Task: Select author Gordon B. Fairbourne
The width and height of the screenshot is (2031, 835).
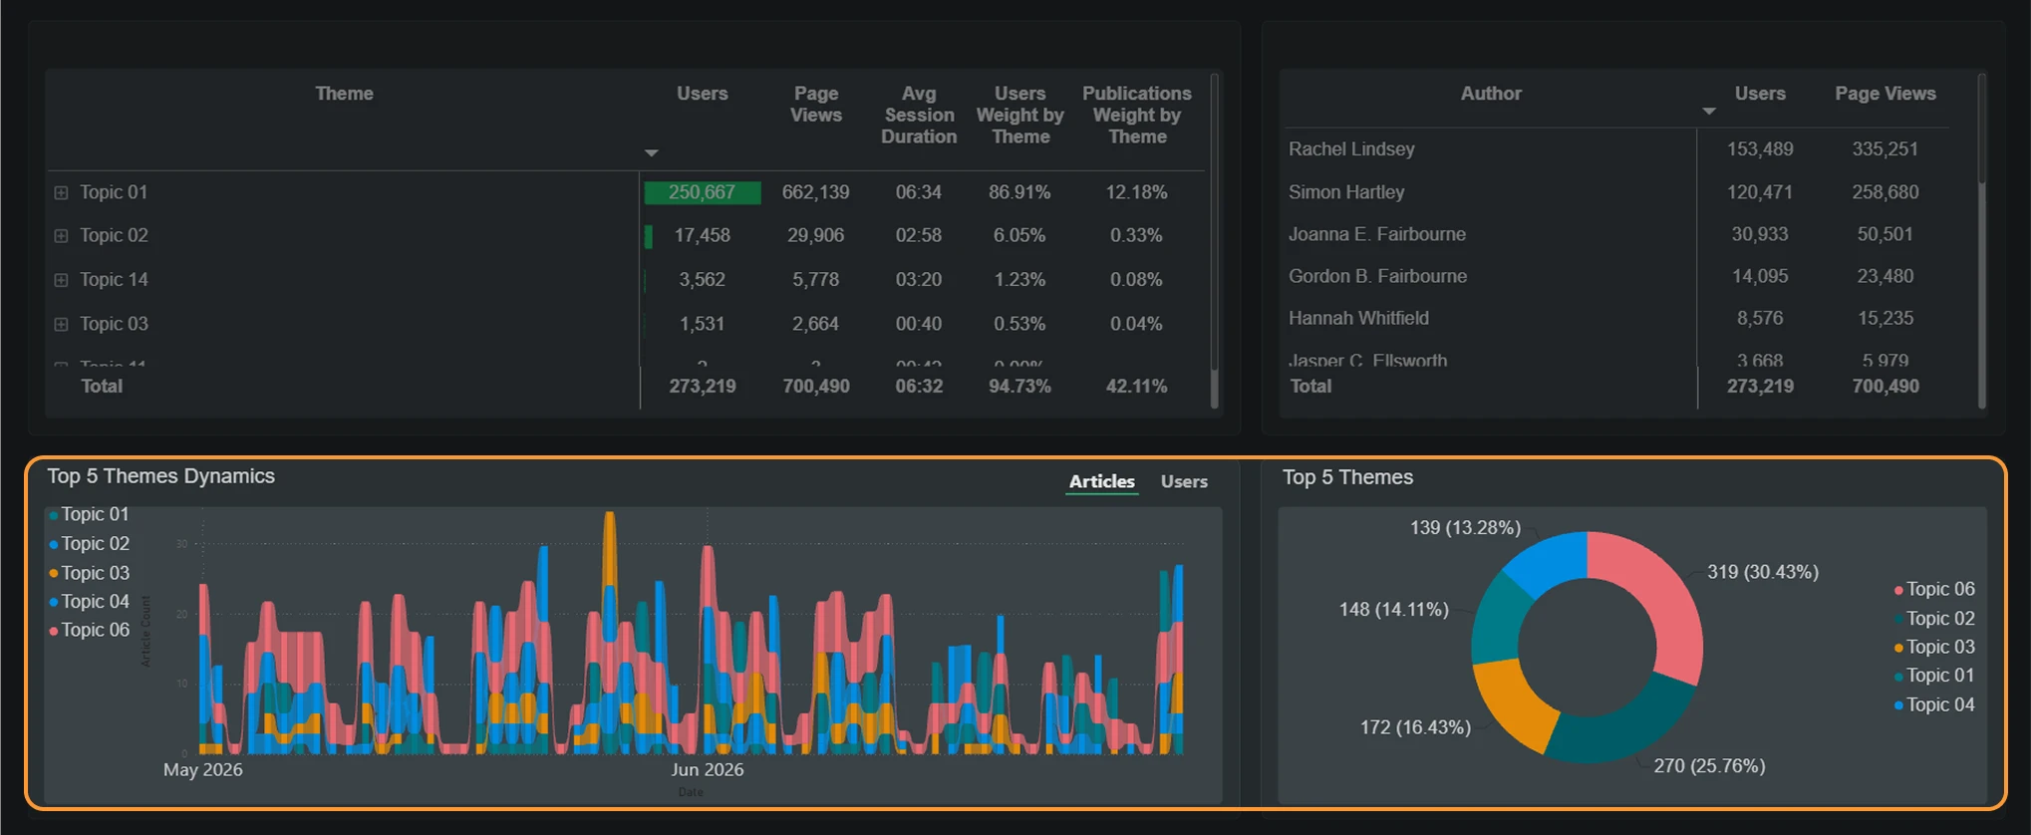Action: click(x=1377, y=276)
